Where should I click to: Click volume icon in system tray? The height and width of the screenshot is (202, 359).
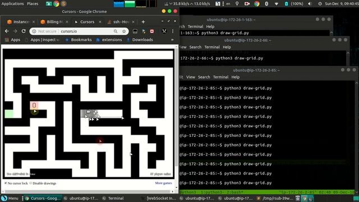coord(310,4)
